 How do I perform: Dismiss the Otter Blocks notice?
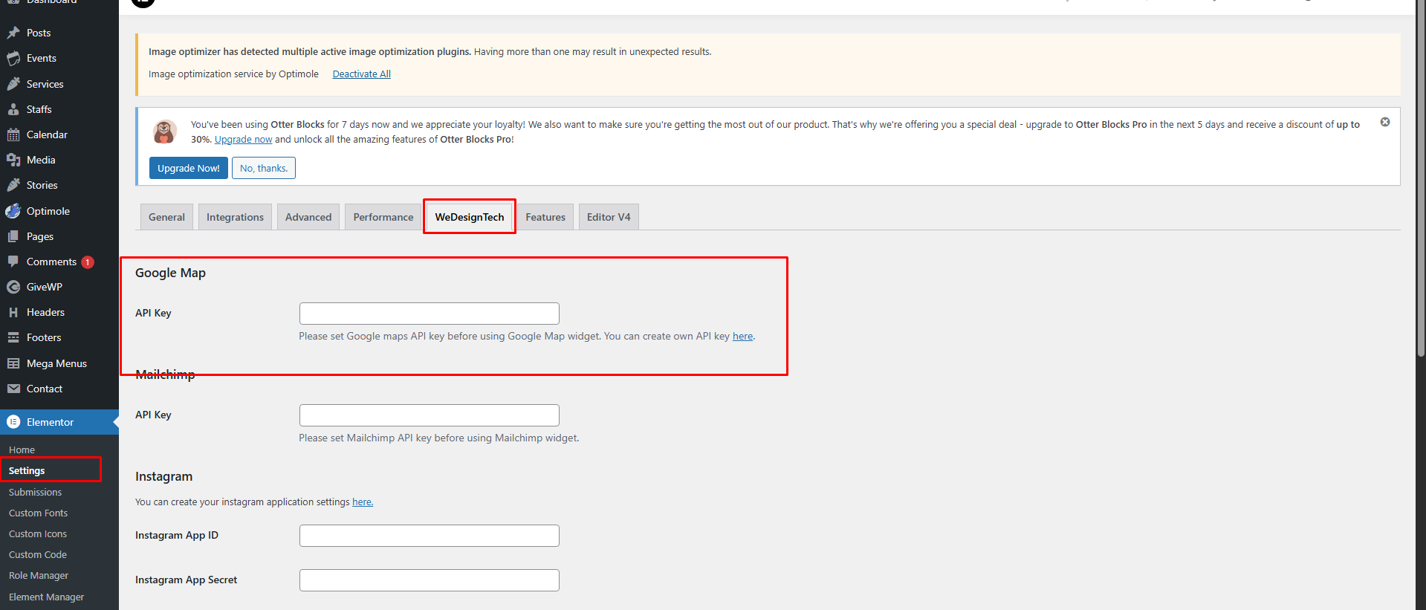(x=1385, y=122)
